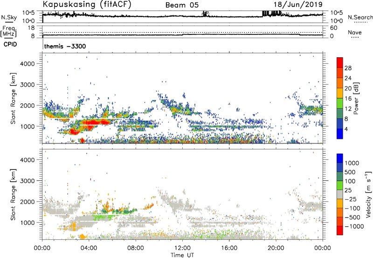The image size is (373, 258).
Task: Pick the red top segment of the Power colorbar
Action: (x=340, y=62)
